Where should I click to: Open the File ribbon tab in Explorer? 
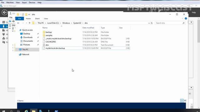coord(19,19)
